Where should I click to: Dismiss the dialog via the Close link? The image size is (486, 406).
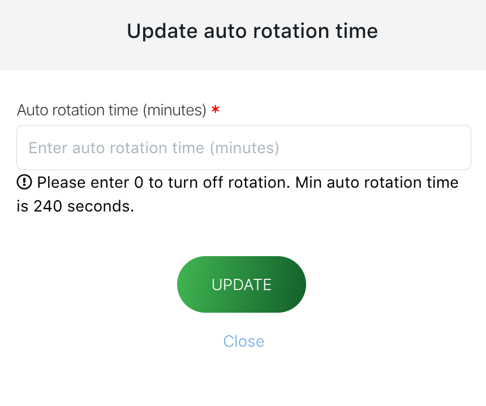tap(244, 342)
